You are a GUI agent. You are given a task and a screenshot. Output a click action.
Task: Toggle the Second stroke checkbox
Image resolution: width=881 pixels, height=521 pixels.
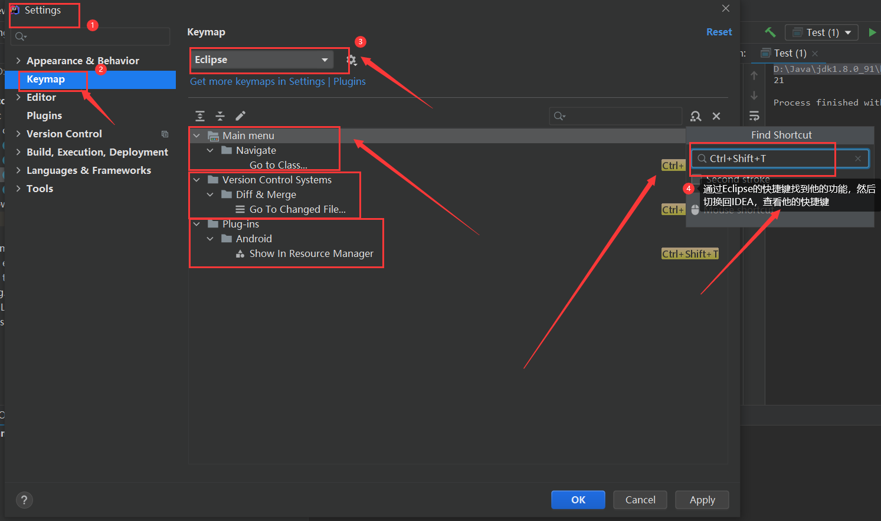697,179
